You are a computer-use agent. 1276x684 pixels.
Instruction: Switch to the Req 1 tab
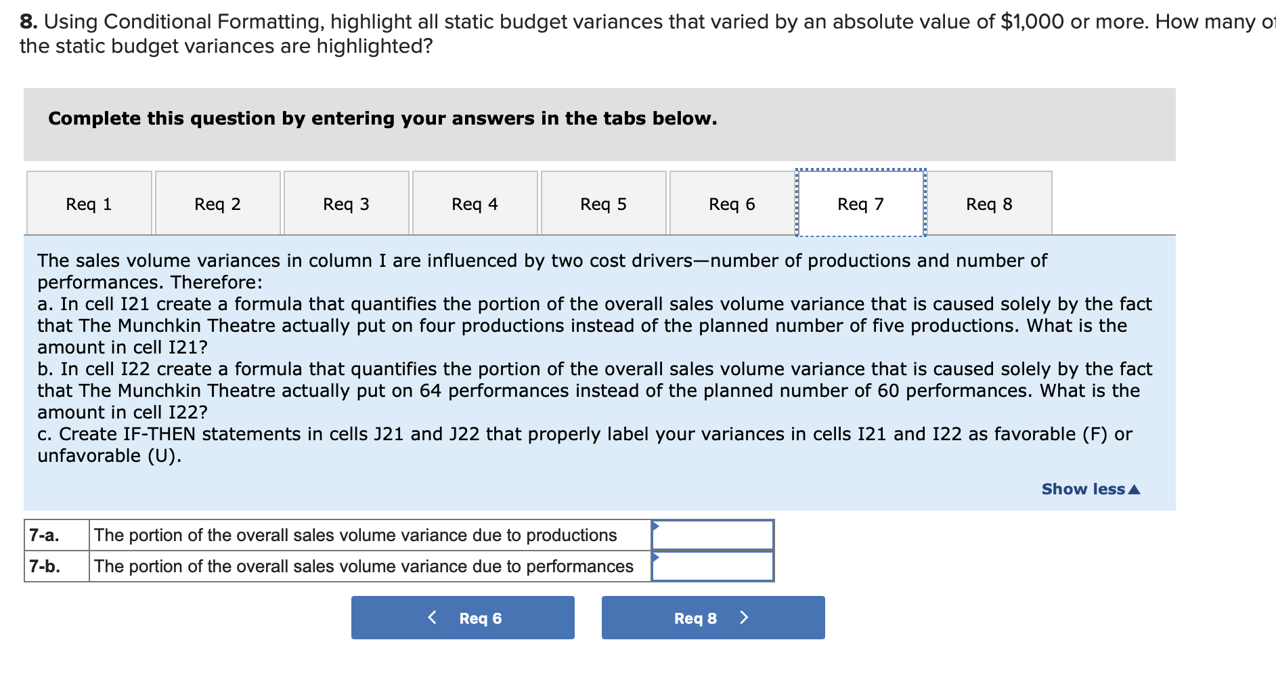point(89,203)
